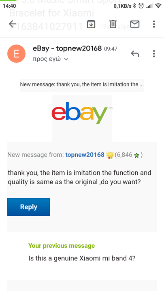Tap the Wi-Fi status bar icon
164x291 pixels.
pos(158,6)
